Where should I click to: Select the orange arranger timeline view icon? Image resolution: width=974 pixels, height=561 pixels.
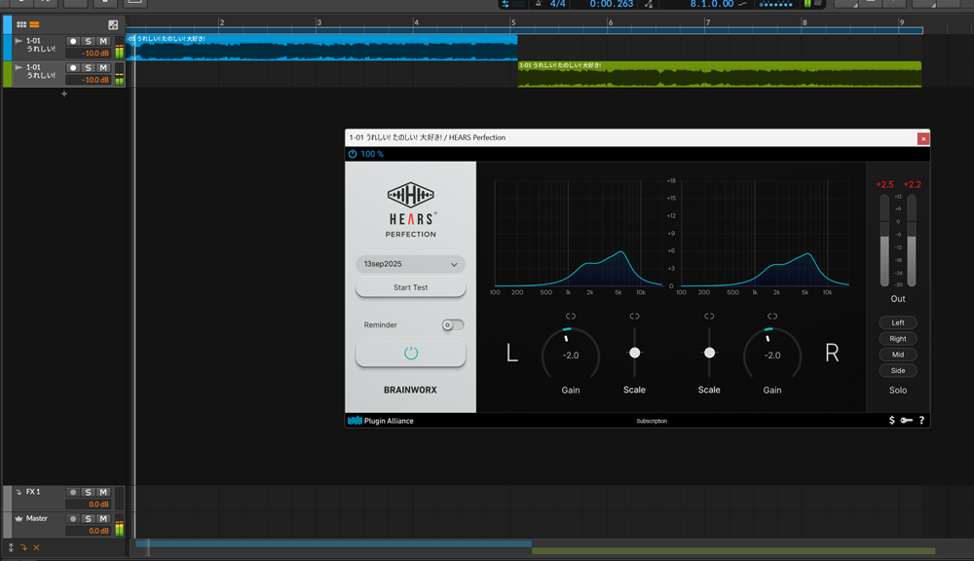(34, 25)
